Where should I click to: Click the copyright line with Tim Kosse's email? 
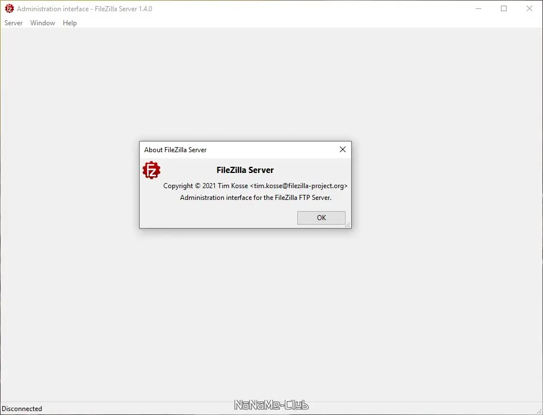pos(255,186)
